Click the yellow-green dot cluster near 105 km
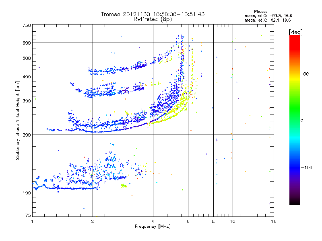 pyautogui.click(x=124, y=186)
